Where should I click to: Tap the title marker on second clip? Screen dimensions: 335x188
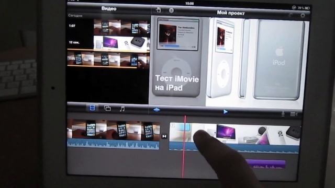pos(173,125)
